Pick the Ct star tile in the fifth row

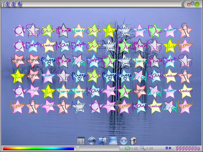coord(20,91)
